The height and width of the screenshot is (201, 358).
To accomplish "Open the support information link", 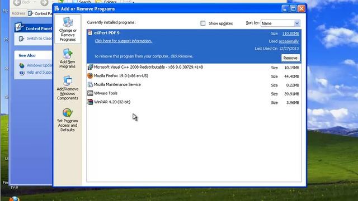I will tap(124, 41).
